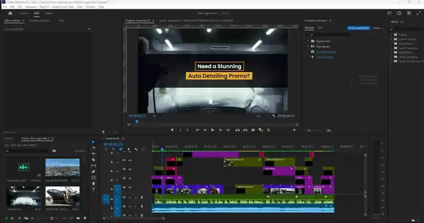Expand the fourth Effects folder
The height and width of the screenshot is (223, 424).
(x=391, y=48)
